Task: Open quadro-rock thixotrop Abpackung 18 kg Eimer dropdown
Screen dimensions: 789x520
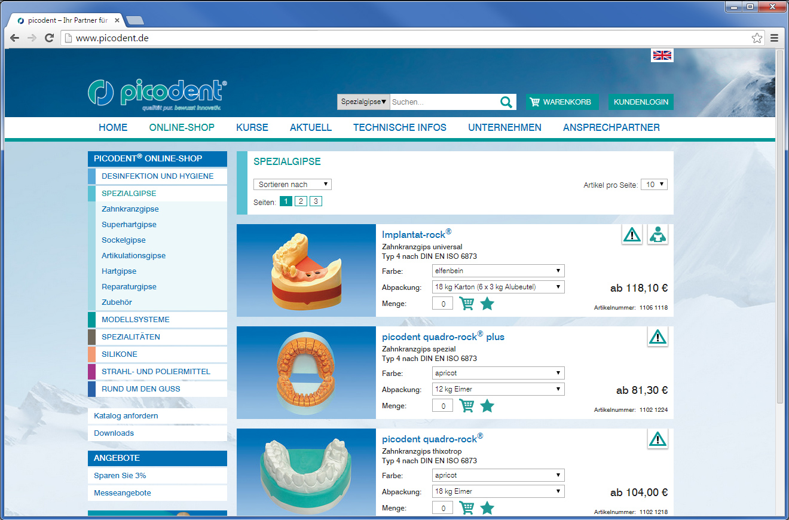Action: coord(498,491)
